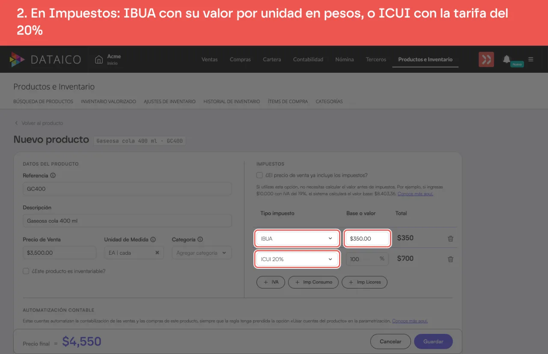Add an Imp Licores tax row

pos(364,283)
